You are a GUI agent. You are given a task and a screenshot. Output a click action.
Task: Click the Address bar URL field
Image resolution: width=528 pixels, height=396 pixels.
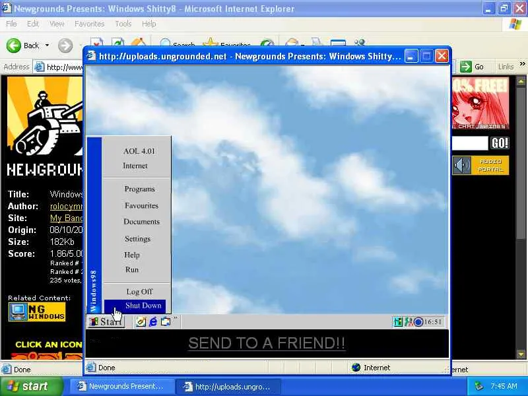[60, 67]
